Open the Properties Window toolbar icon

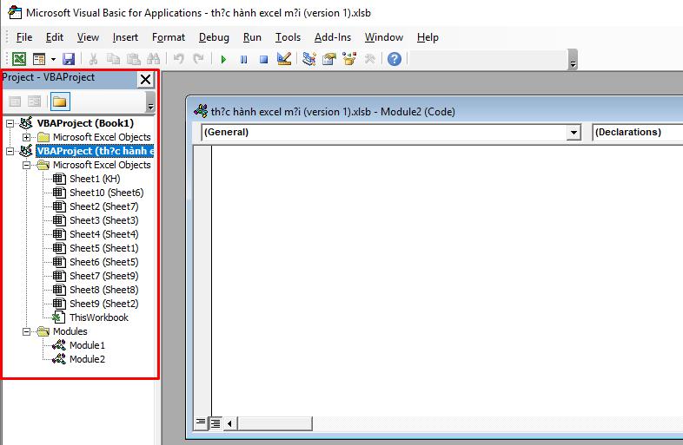point(329,59)
